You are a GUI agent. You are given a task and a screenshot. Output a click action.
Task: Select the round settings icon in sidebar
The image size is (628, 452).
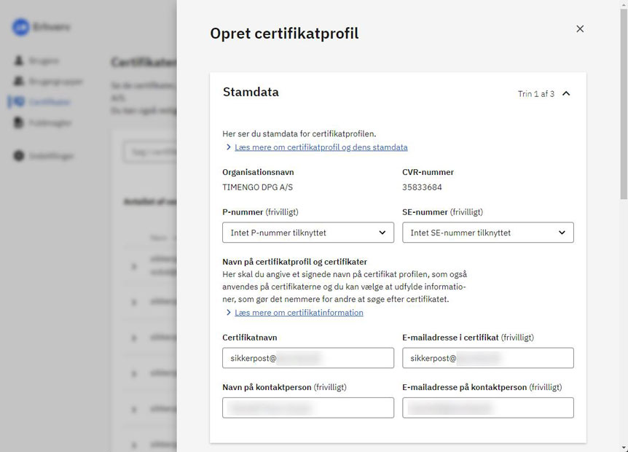[x=19, y=155]
